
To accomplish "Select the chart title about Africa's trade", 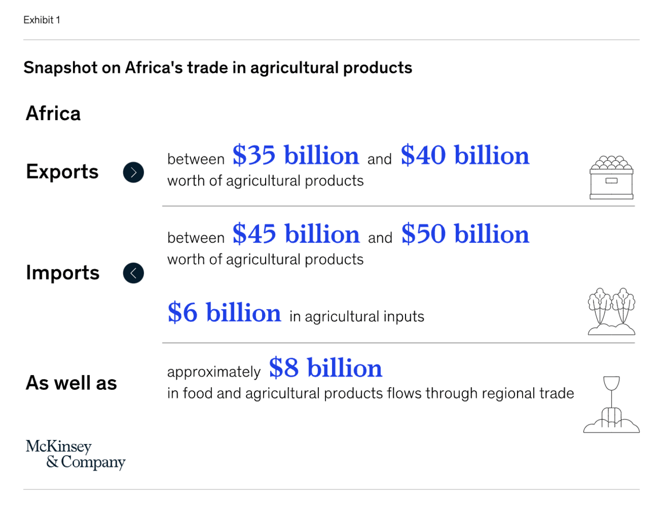I will pyautogui.click(x=218, y=67).
